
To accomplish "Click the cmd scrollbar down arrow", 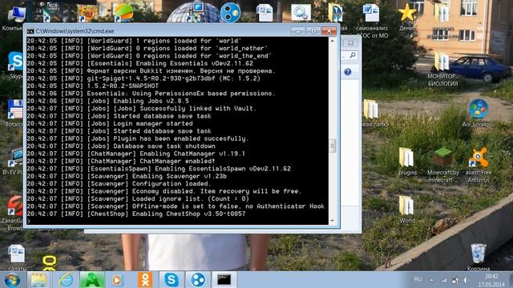I will (x=333, y=221).
